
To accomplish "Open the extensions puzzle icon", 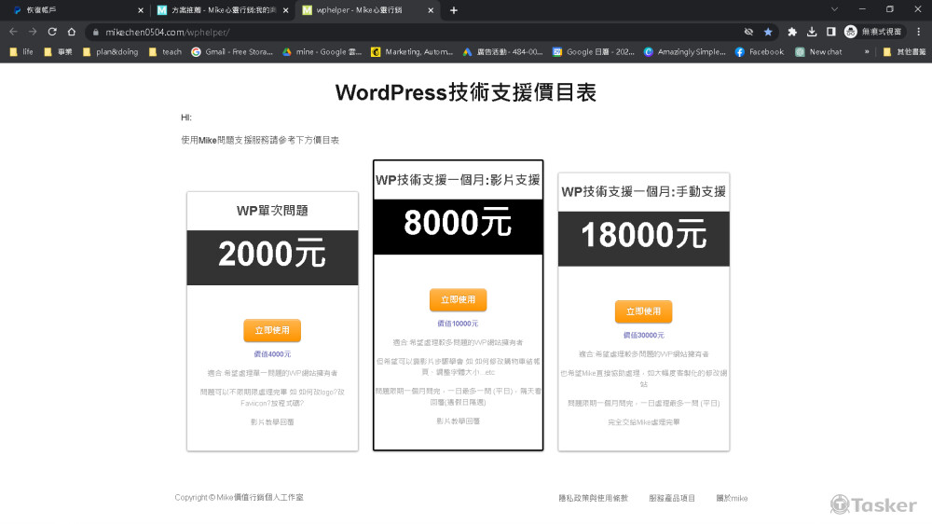I will coord(791,32).
